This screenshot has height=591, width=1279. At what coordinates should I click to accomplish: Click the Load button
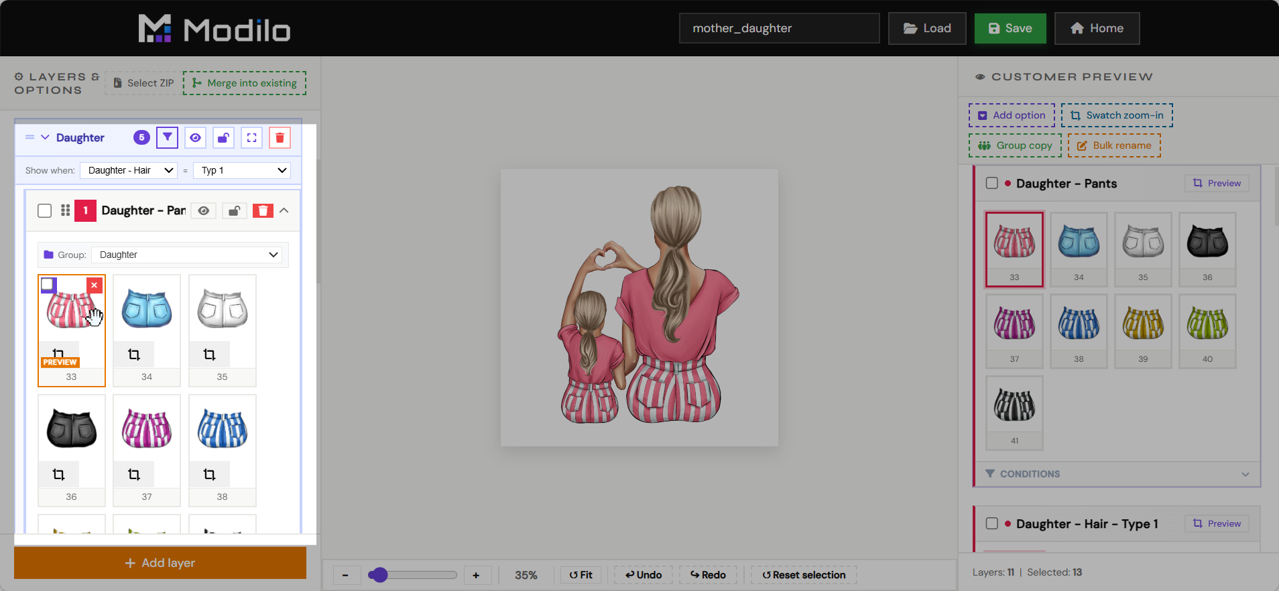[927, 28]
